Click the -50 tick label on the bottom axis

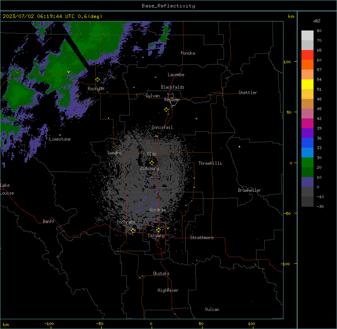[100, 324]
